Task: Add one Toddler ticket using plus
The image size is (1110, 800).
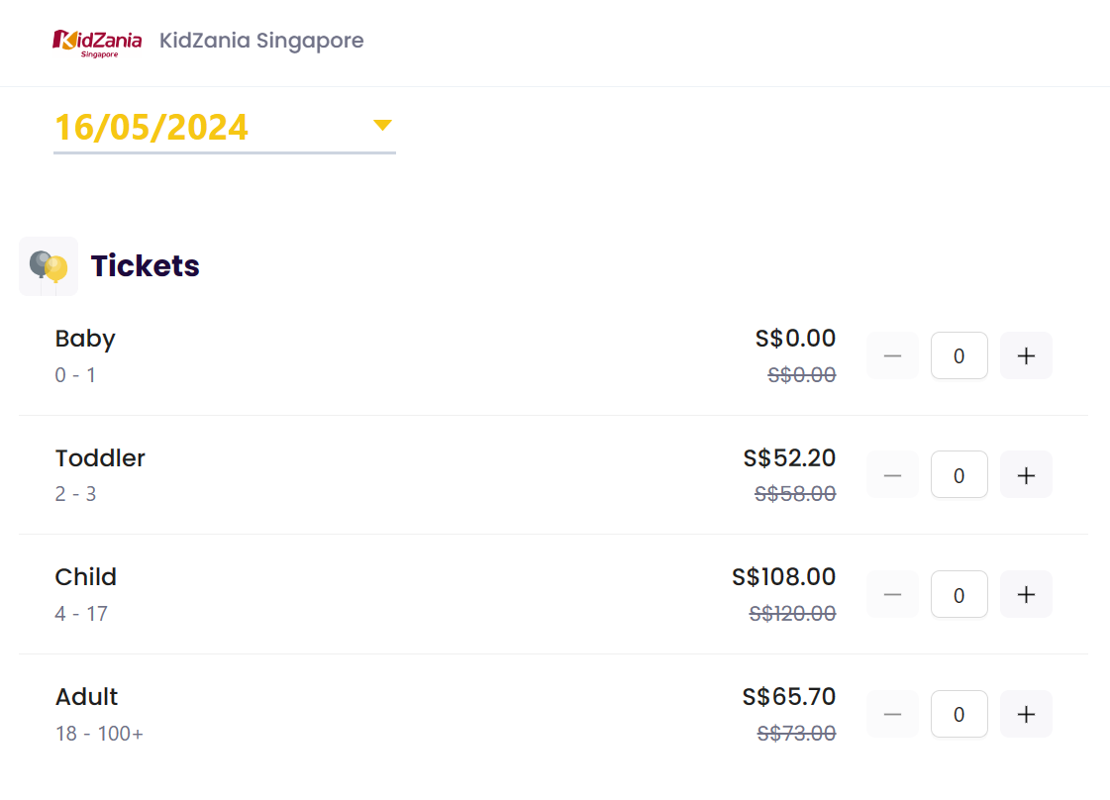Action: pos(1026,475)
